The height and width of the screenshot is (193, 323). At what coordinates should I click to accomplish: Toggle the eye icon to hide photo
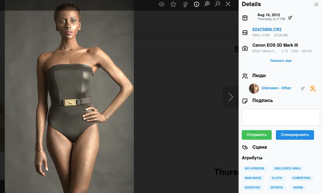click(162, 4)
